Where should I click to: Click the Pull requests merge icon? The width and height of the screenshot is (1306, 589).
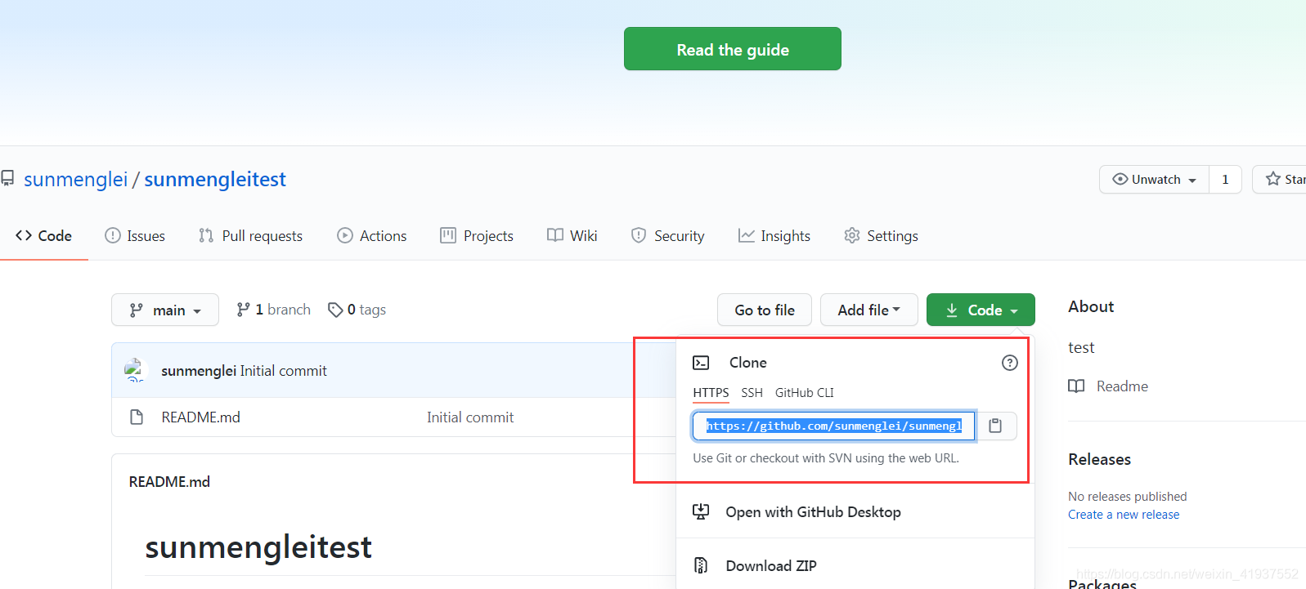206,235
